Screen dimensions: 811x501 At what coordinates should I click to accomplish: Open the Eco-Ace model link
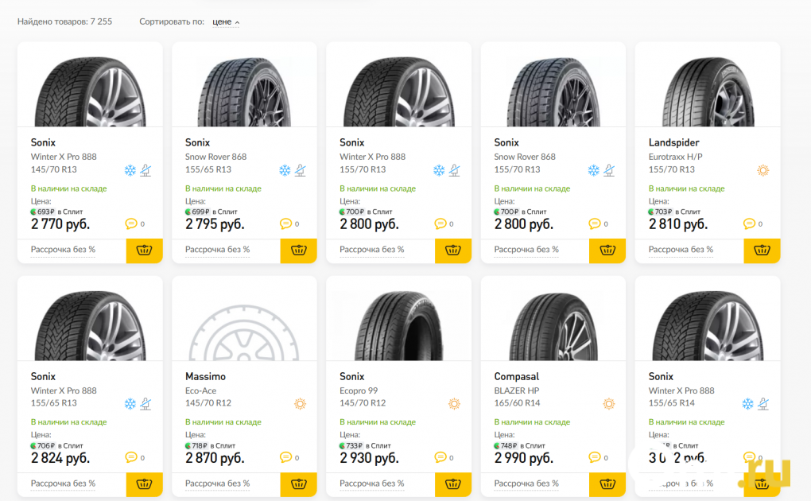pyautogui.click(x=200, y=390)
